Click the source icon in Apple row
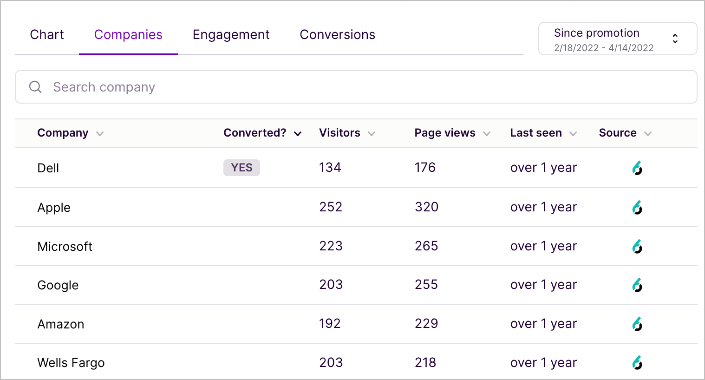 click(637, 207)
